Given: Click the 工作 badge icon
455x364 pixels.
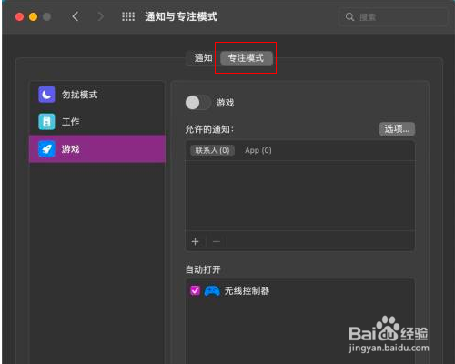Looking at the screenshot, I should (x=46, y=122).
